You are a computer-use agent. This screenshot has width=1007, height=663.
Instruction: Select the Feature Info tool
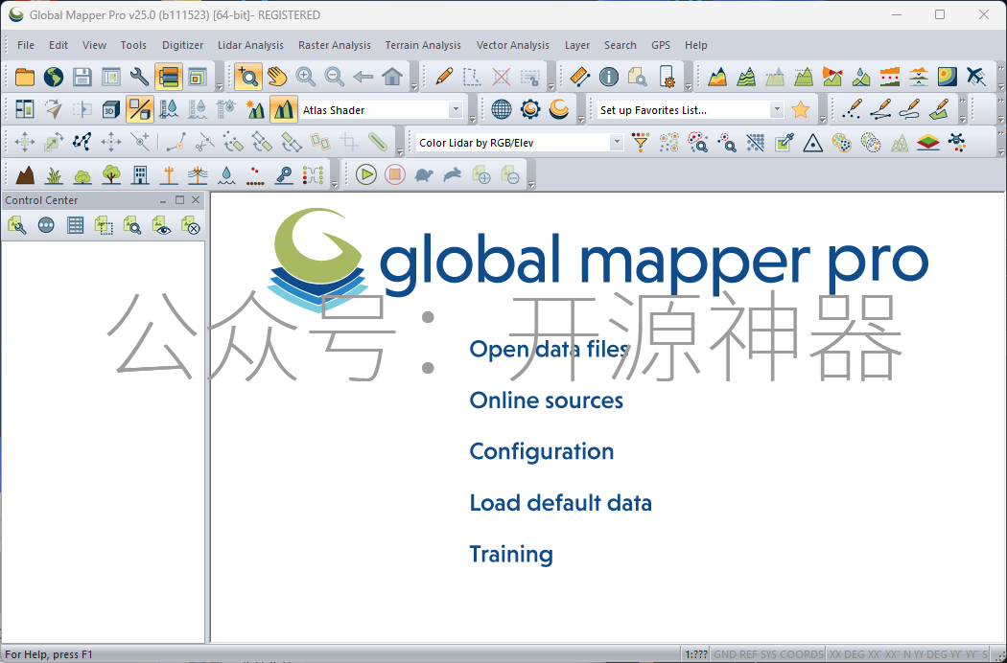[x=609, y=77]
